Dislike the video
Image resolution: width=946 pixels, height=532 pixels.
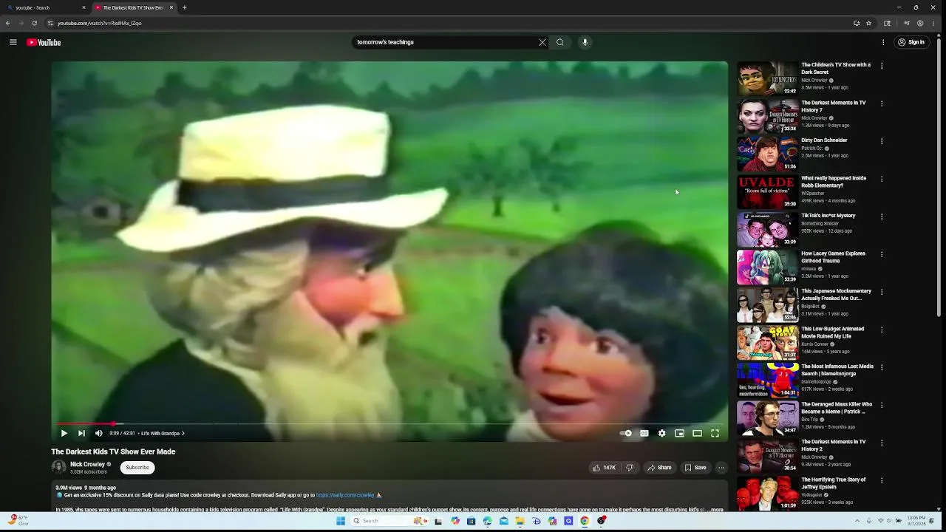pos(630,468)
